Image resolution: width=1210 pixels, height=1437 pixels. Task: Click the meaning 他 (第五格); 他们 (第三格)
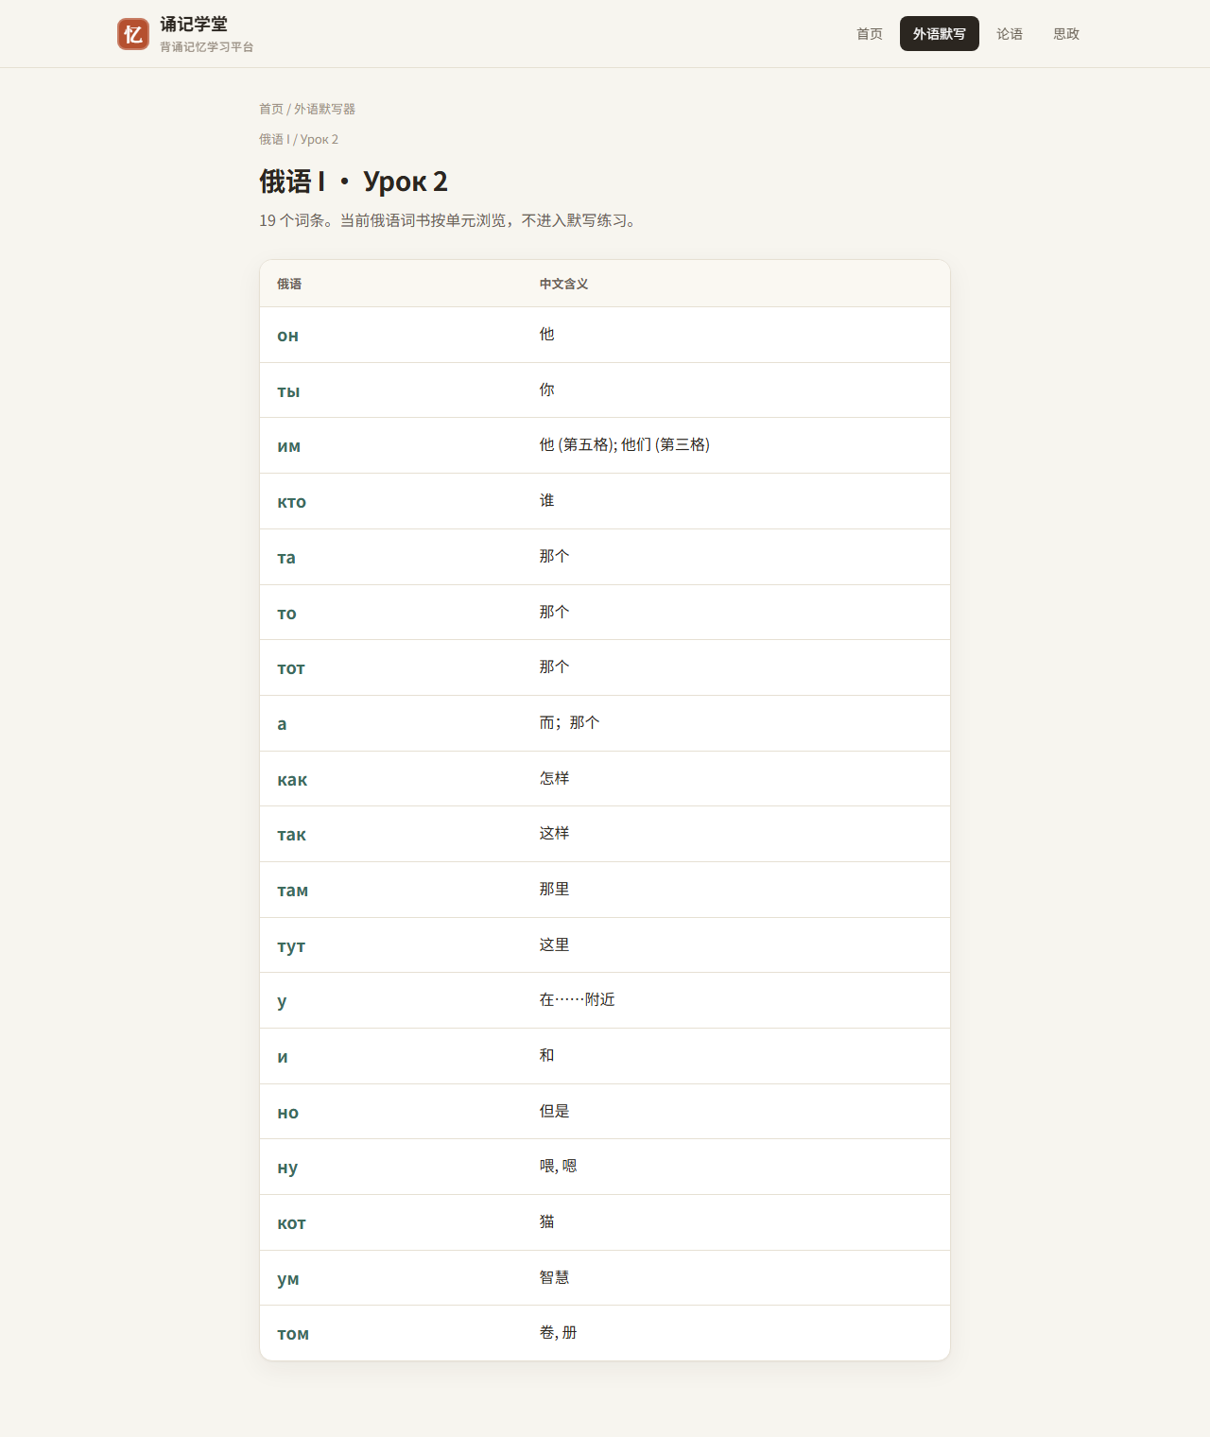click(x=624, y=445)
